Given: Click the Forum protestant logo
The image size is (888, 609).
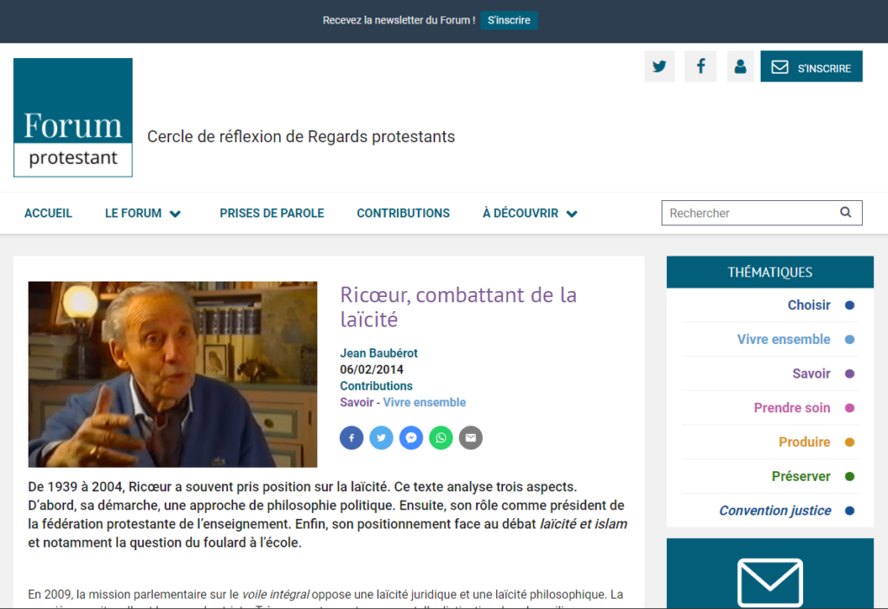Looking at the screenshot, I should (x=73, y=118).
